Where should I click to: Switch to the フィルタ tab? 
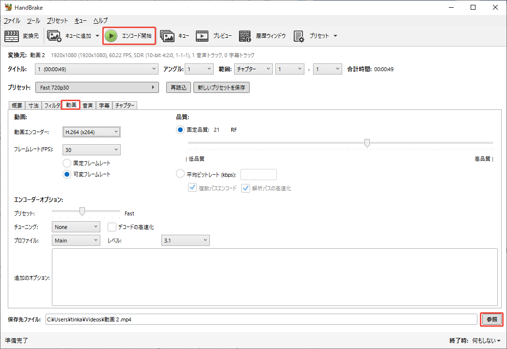point(51,106)
